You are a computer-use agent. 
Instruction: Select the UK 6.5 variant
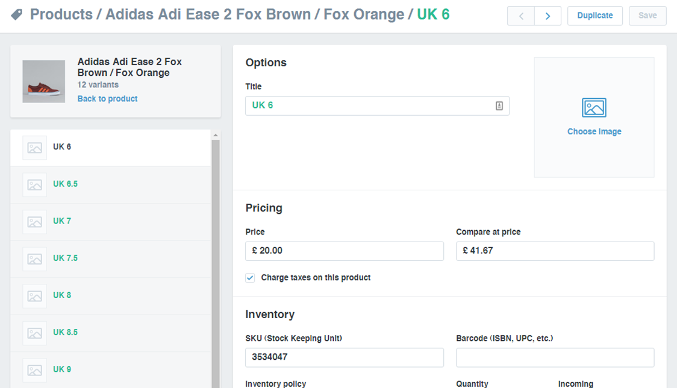coord(111,184)
